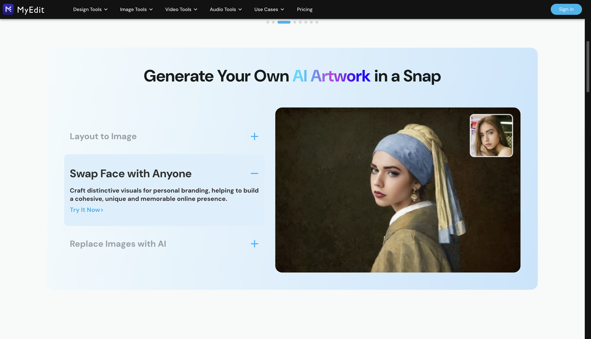Image resolution: width=591 pixels, height=339 pixels.
Task: Collapse the Swap Face with Anyone section
Action: (254, 174)
